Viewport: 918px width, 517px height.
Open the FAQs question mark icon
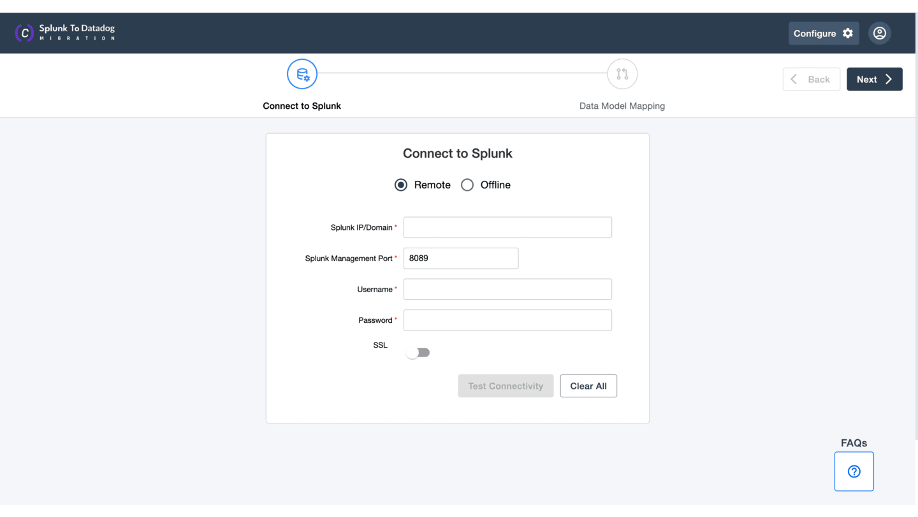pos(854,471)
